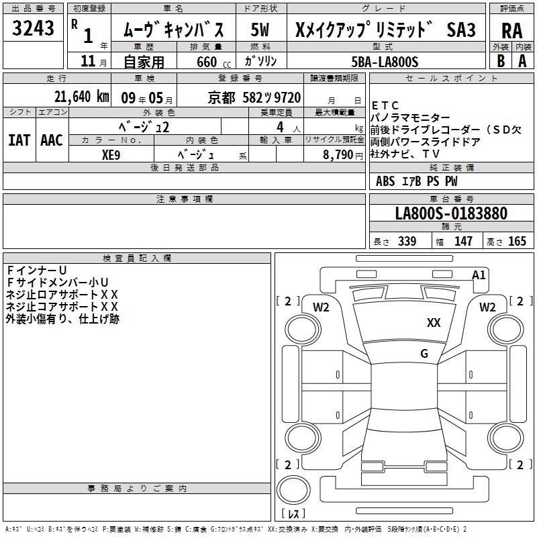
Task: Click the 事務局よりご案内 header bar
Action: [x=137, y=489]
